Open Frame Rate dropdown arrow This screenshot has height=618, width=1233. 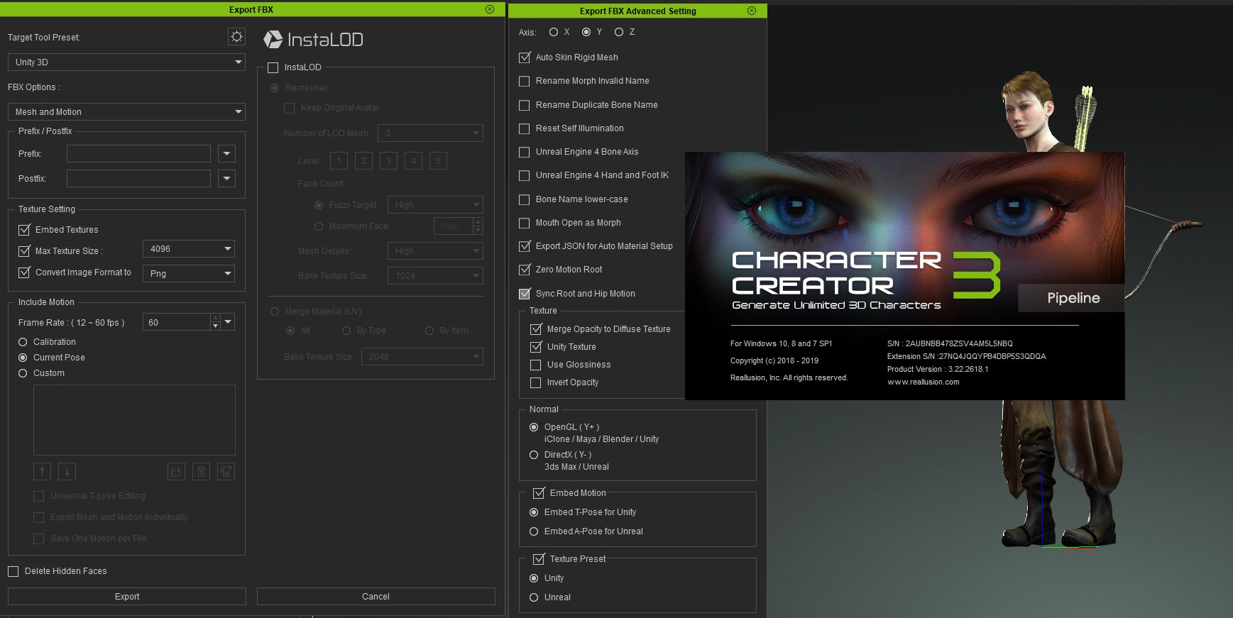[x=228, y=322]
